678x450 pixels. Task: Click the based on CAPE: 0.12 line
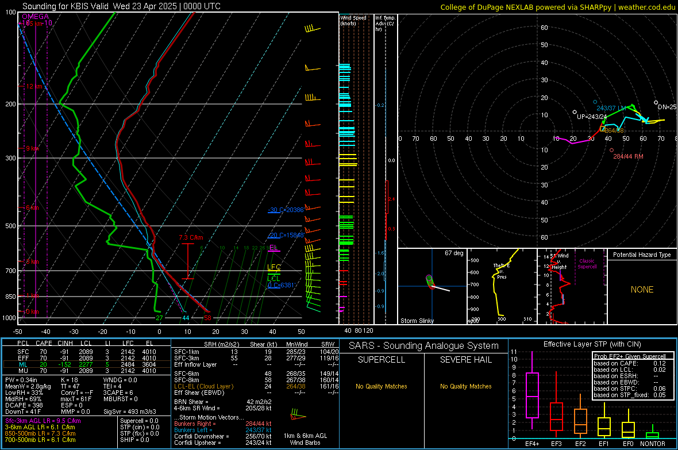tap(630, 363)
